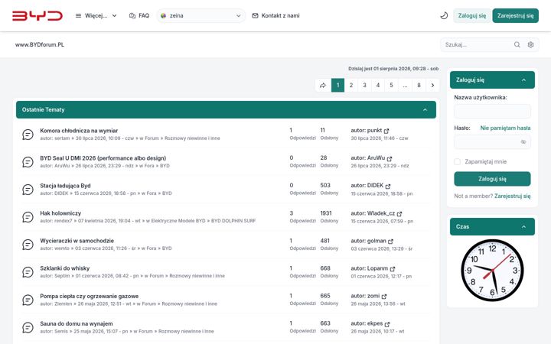The height and width of the screenshot is (344, 551).
Task: Go to pagination page 2
Action: click(x=351, y=86)
